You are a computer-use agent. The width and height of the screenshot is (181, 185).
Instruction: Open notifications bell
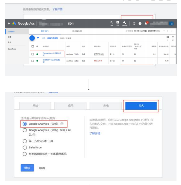click(x=146, y=23)
